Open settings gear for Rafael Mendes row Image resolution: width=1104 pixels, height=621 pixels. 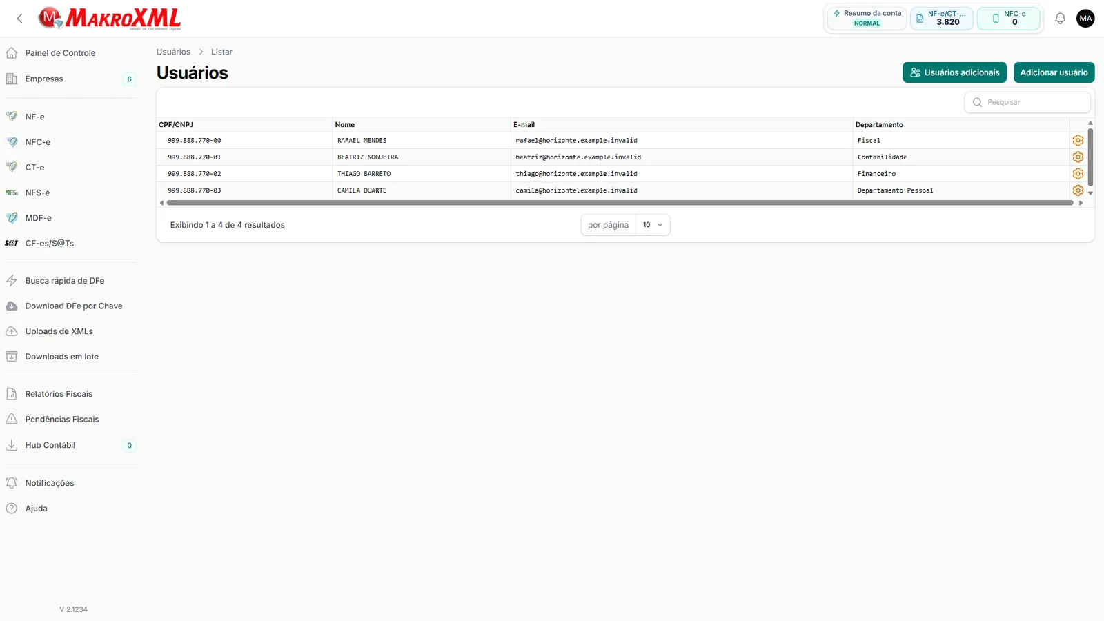tap(1078, 140)
